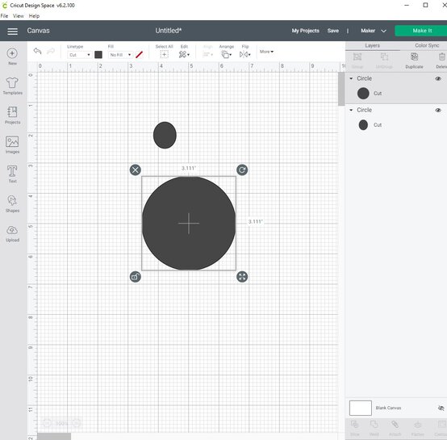Click the unlock proportions handle
Screen dimensions: 447x440
135,277
